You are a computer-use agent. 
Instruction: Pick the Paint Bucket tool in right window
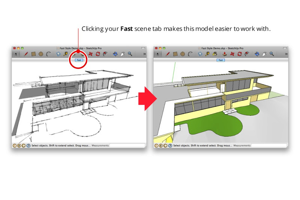215,54
